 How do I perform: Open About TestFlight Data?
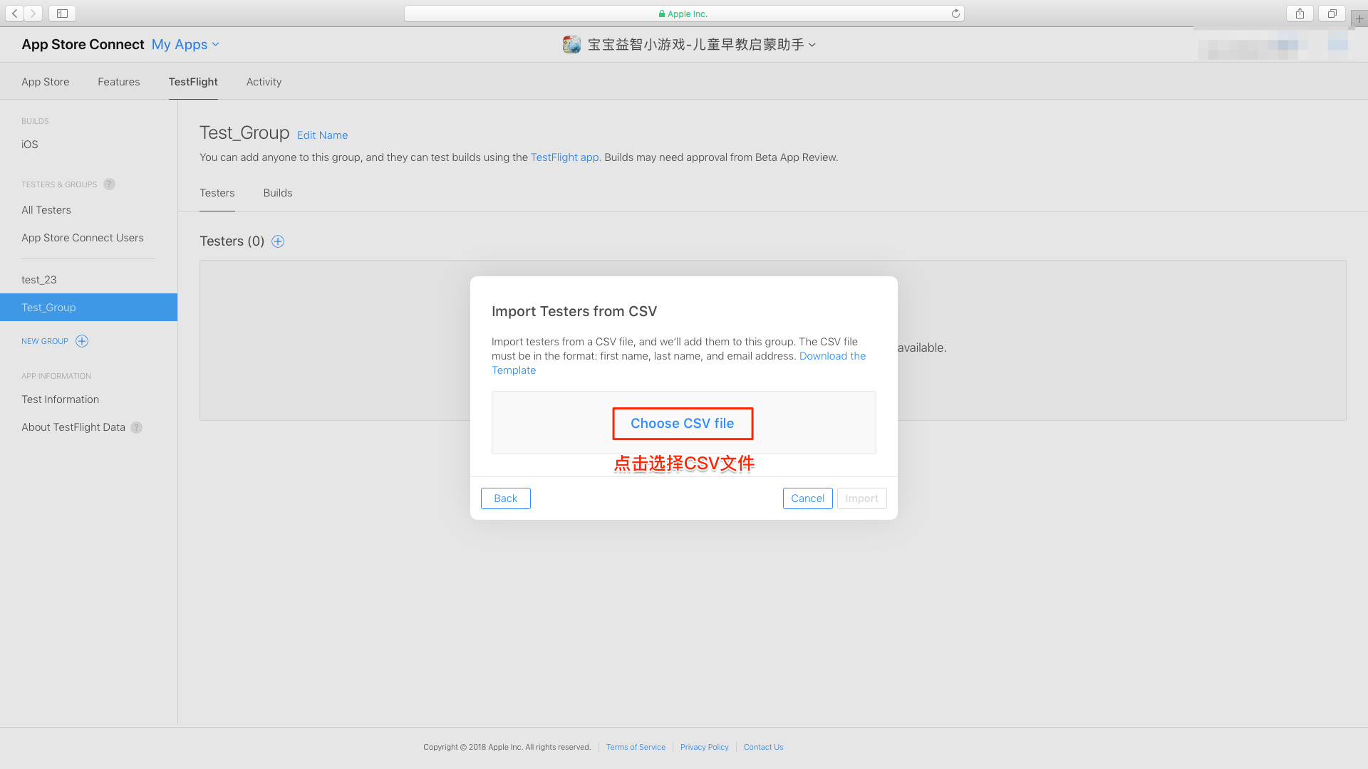pos(73,427)
